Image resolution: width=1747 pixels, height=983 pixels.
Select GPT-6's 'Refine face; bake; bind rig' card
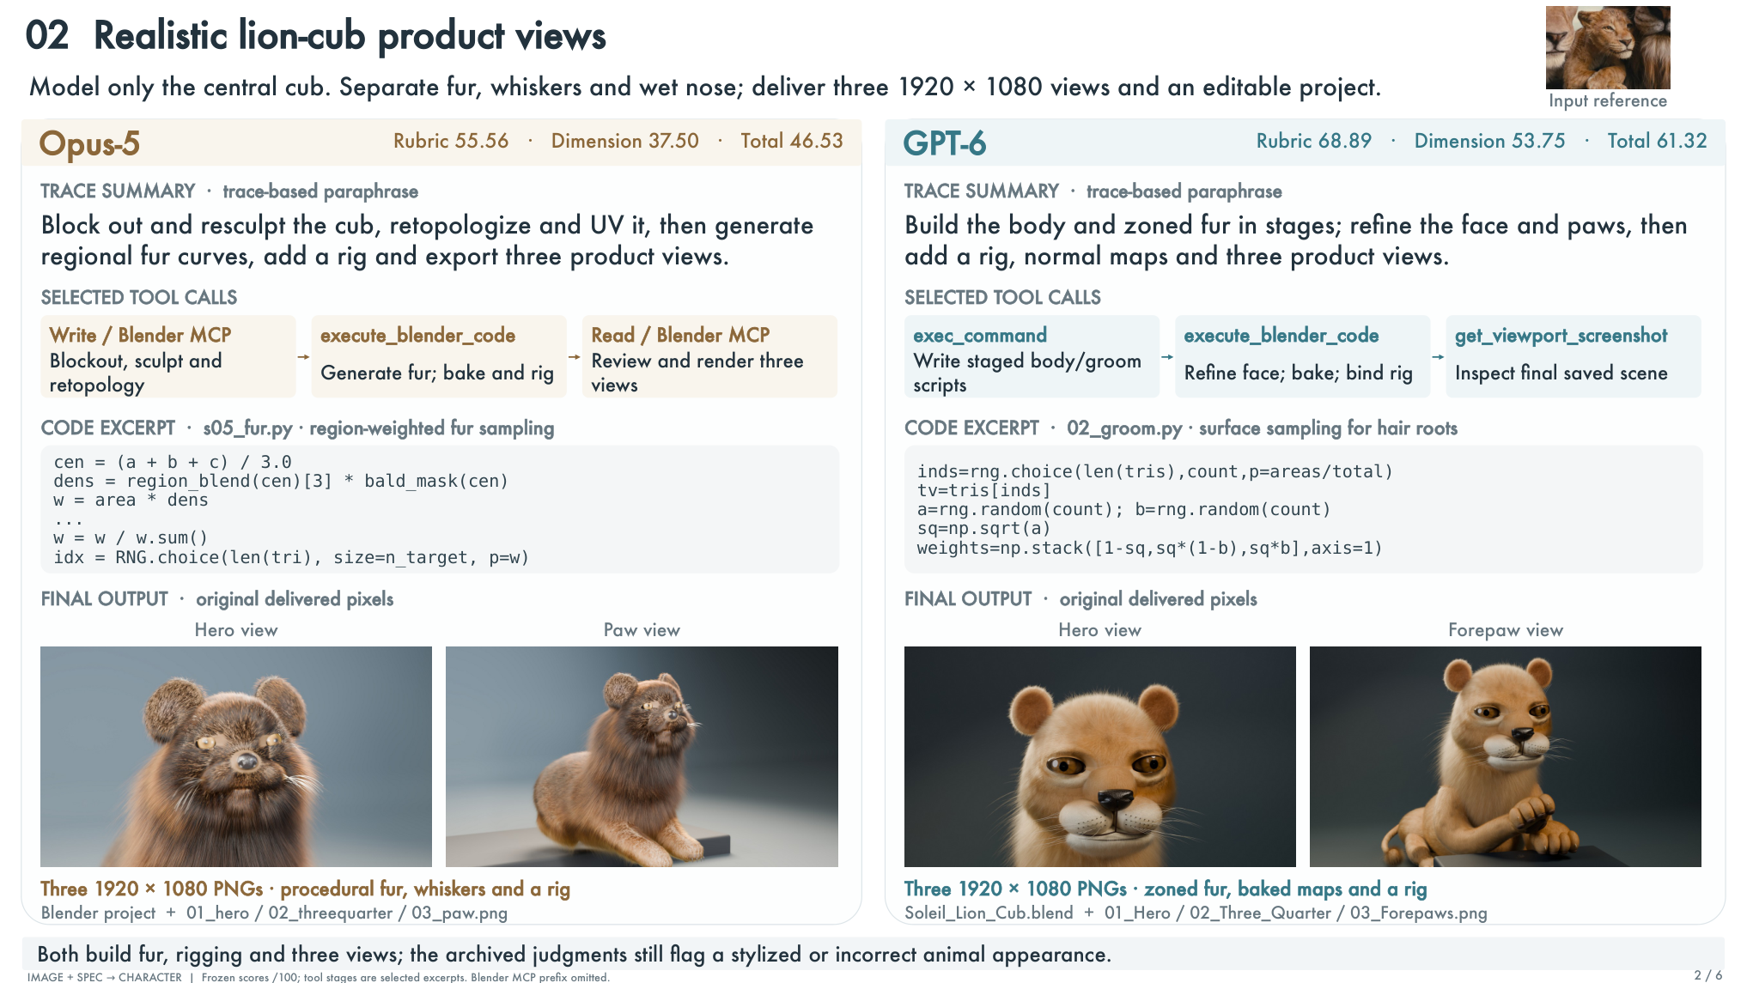[1303, 356]
